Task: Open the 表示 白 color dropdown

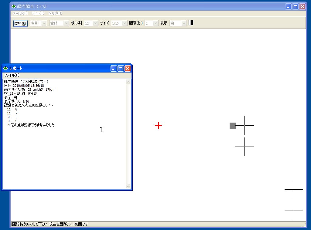Action: click(178, 23)
